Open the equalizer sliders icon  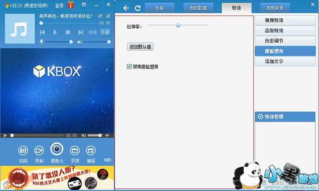pyautogui.click(x=100, y=16)
